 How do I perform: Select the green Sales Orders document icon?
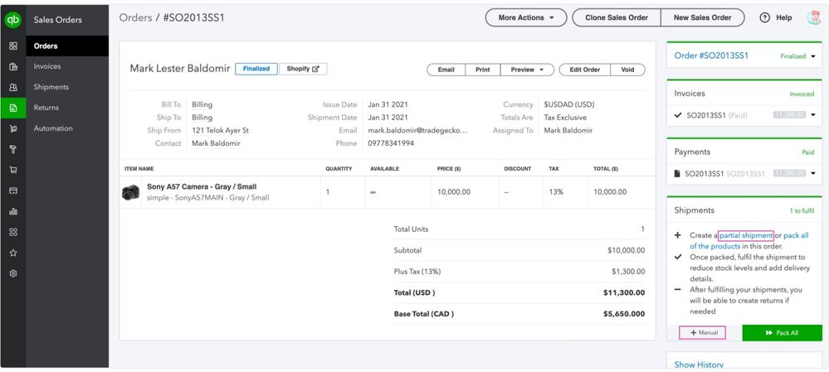point(13,108)
